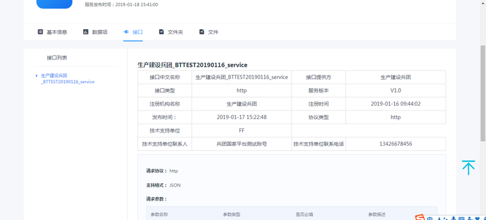Open the 数据项 tab
Screen dimensions: 486x220
95,32
